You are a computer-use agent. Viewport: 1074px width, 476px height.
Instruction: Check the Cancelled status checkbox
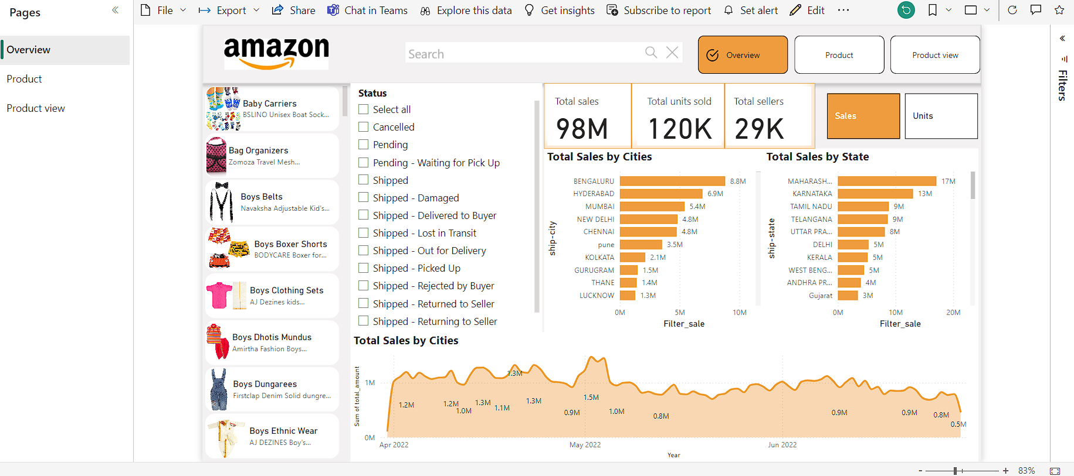[x=364, y=126]
